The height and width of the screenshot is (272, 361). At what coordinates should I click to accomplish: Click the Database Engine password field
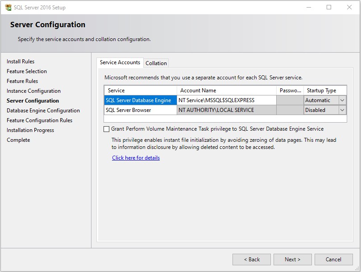pyautogui.click(x=290, y=100)
